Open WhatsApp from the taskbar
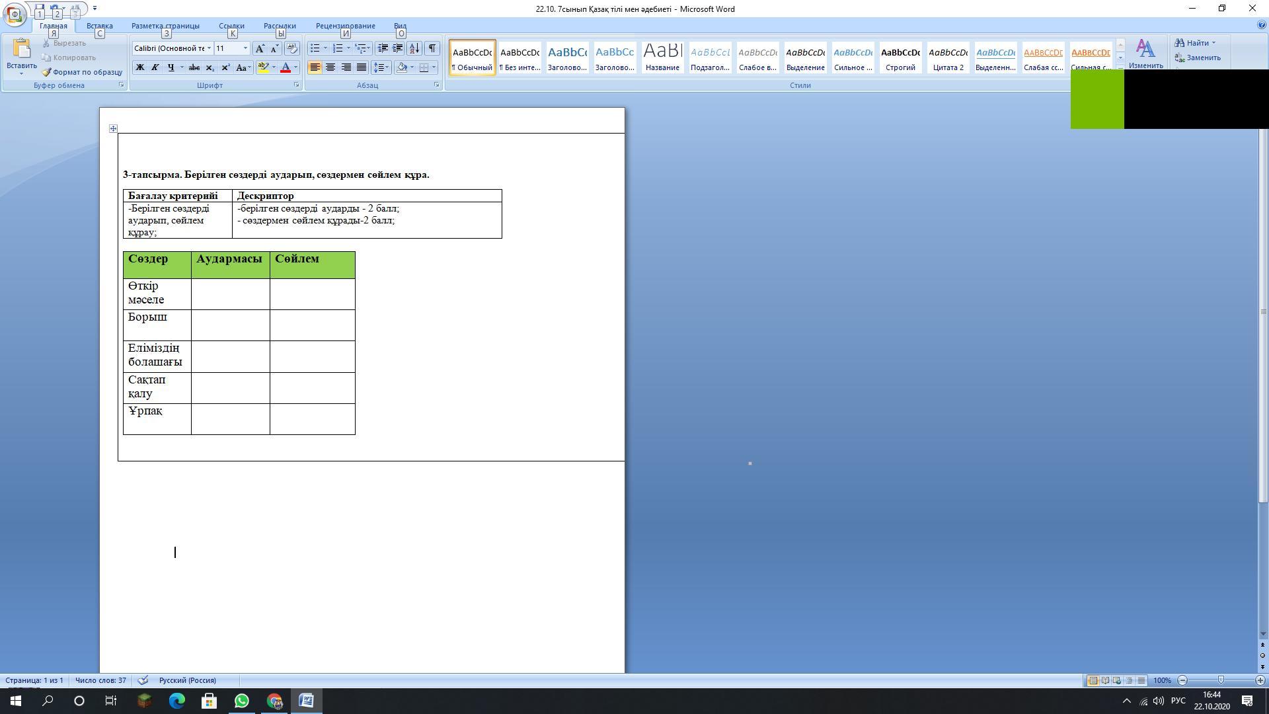This screenshot has width=1269, height=714. click(241, 701)
